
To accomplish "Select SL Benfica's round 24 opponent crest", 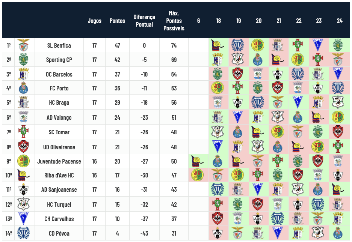I will tap(339, 45).
